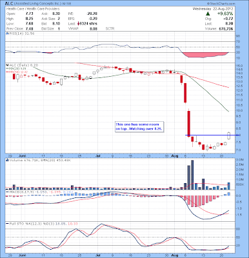The image size is (249, 258).
Task: Click the -1.5 MACD axis label
Action: point(239,215)
